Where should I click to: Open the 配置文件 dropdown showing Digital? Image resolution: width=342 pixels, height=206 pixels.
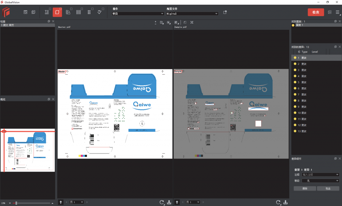(192, 14)
